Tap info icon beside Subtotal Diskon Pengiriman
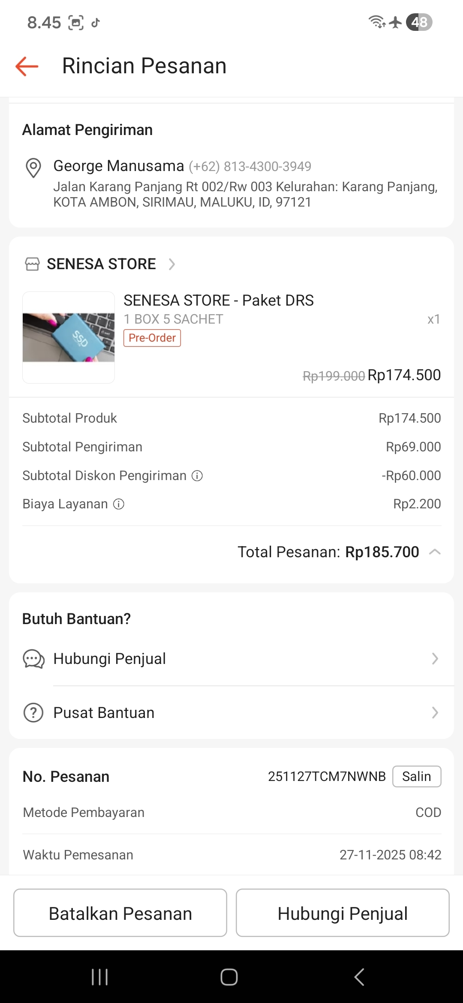 197,476
